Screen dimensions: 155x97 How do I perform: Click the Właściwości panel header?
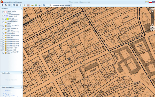(x=11, y=73)
